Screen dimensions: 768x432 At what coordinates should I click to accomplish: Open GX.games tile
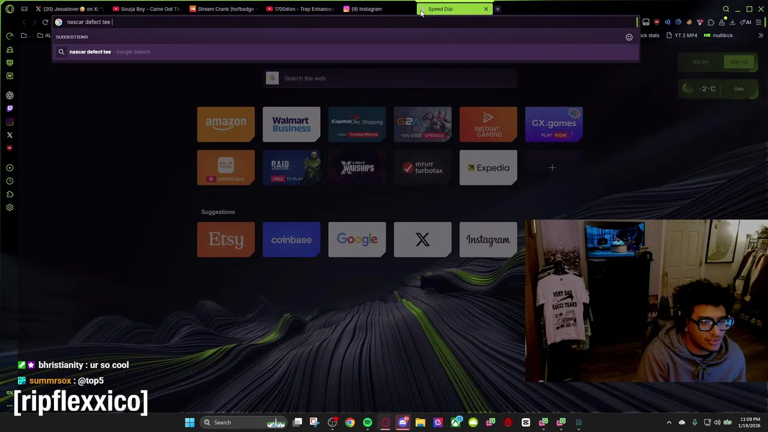[554, 124]
